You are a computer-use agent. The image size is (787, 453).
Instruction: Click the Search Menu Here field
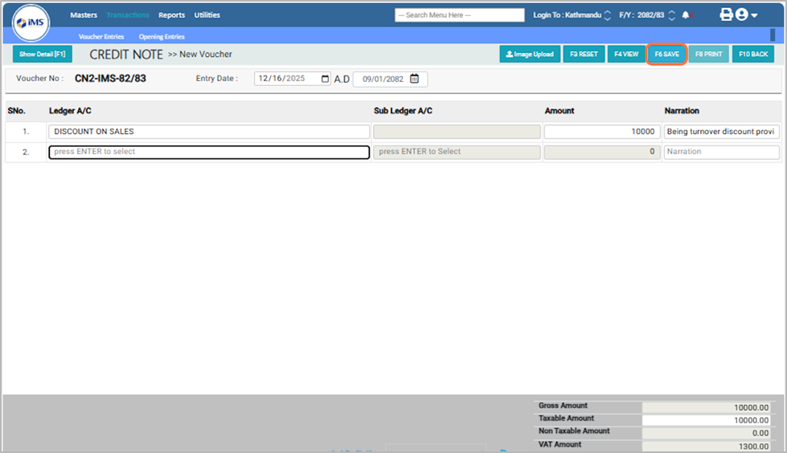tap(459, 15)
